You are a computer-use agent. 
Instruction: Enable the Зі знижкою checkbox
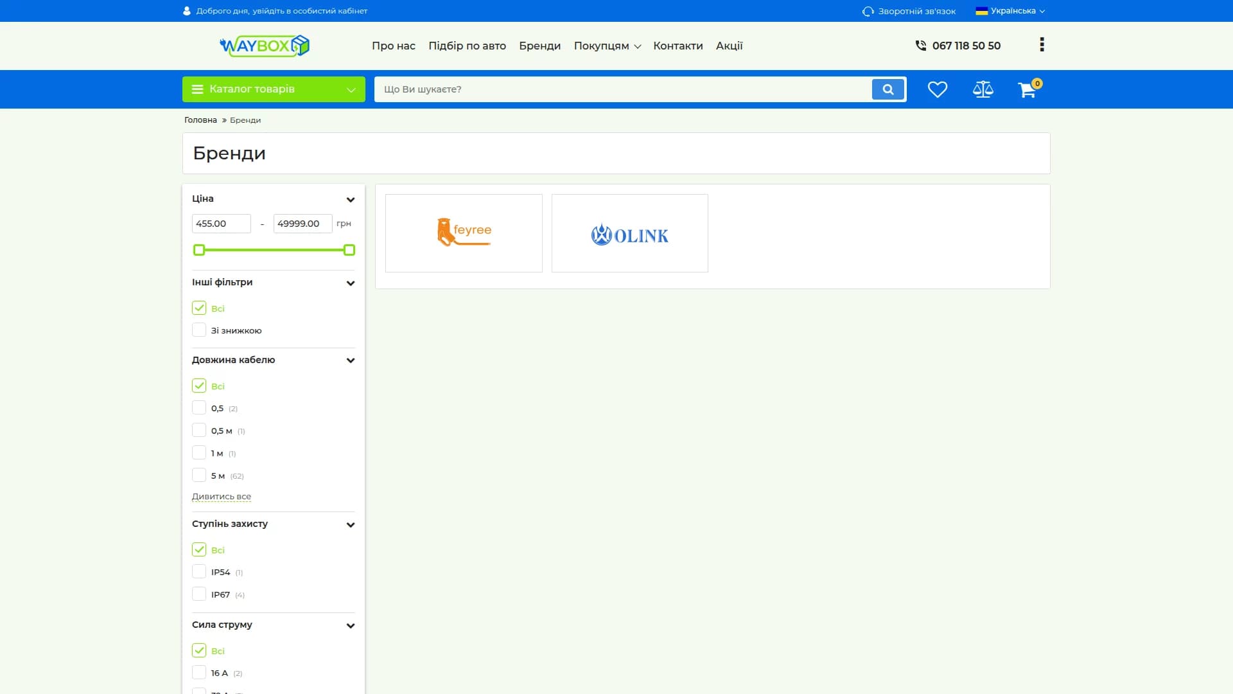pyautogui.click(x=199, y=330)
